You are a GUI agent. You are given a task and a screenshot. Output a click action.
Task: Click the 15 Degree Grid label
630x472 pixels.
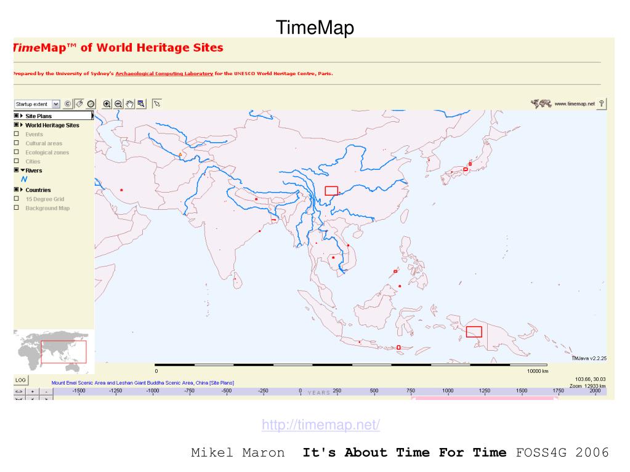[45, 199]
